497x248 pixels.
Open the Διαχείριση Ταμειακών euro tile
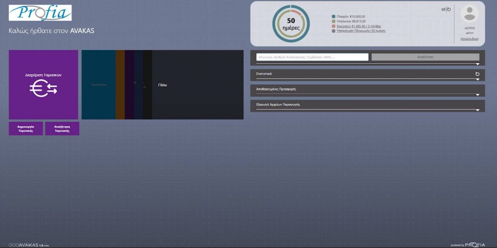[x=43, y=84]
